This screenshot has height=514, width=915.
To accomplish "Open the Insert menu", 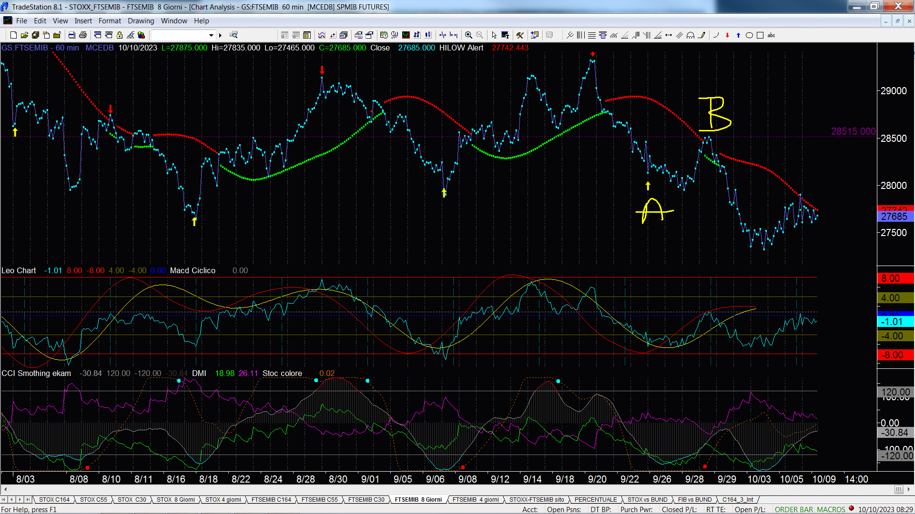I will tap(83, 21).
